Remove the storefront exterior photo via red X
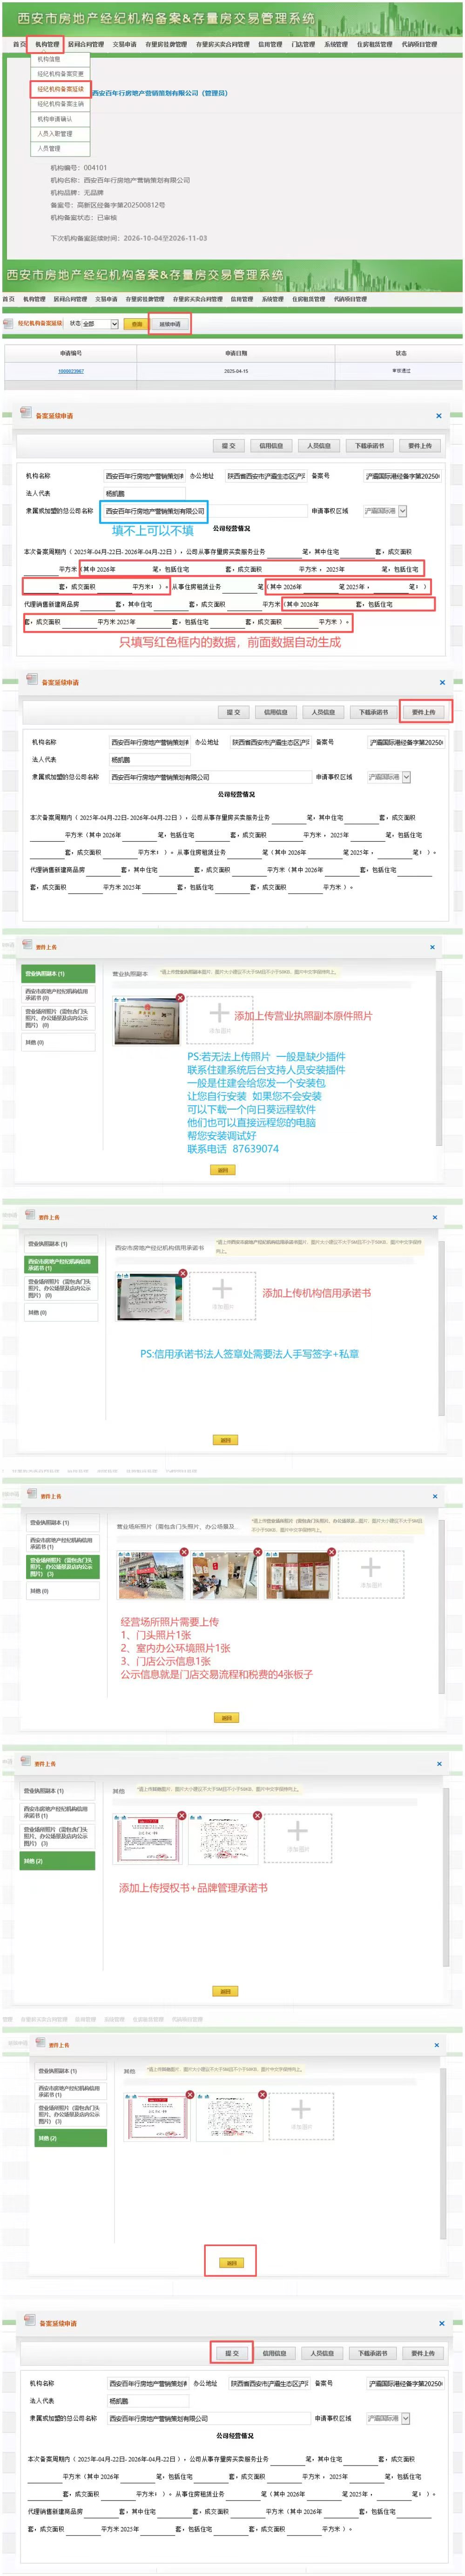The height and width of the screenshot is (2576, 465). 183,1552
